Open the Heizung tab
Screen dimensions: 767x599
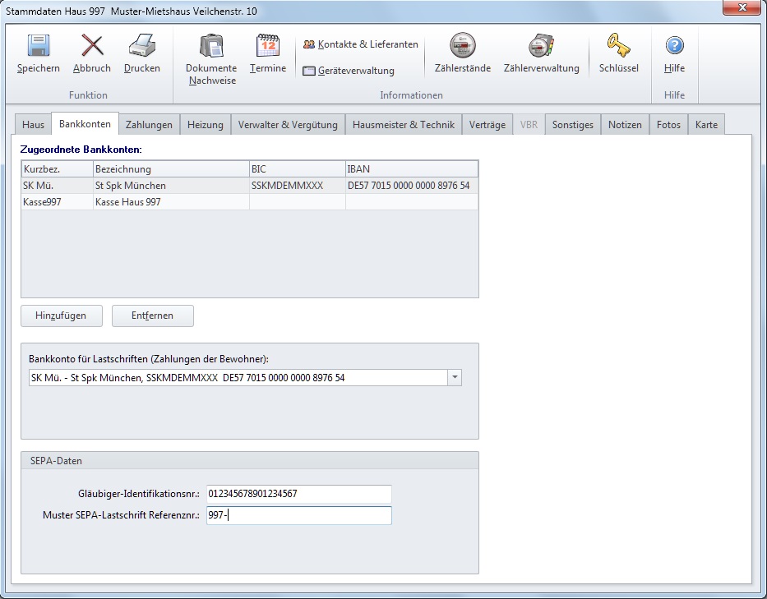click(x=205, y=125)
